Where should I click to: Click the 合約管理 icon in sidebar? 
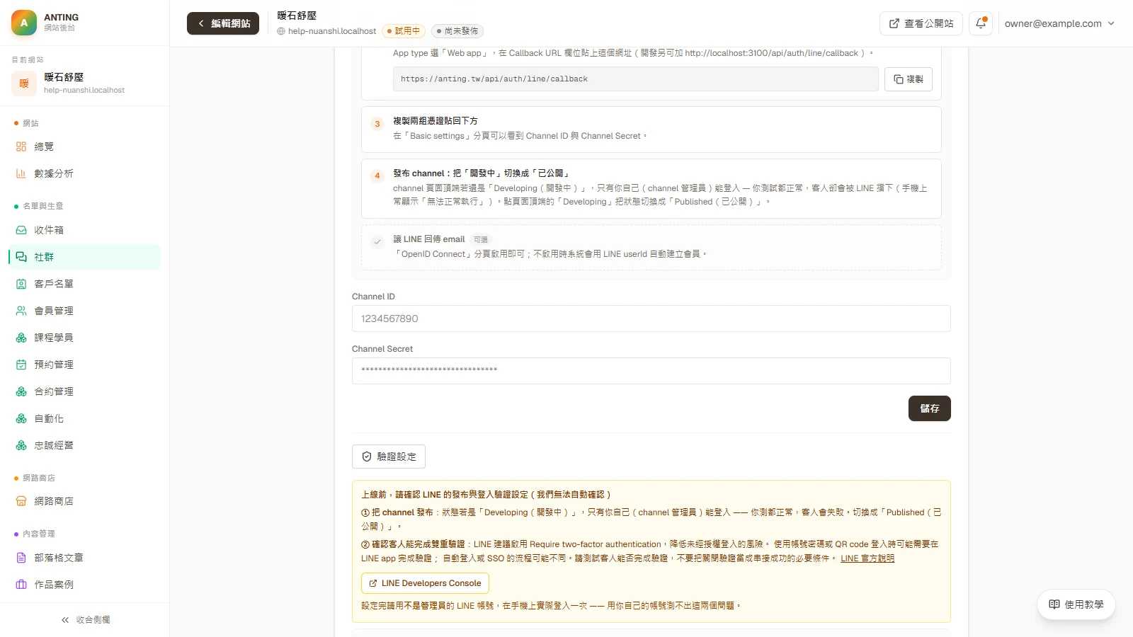21,391
